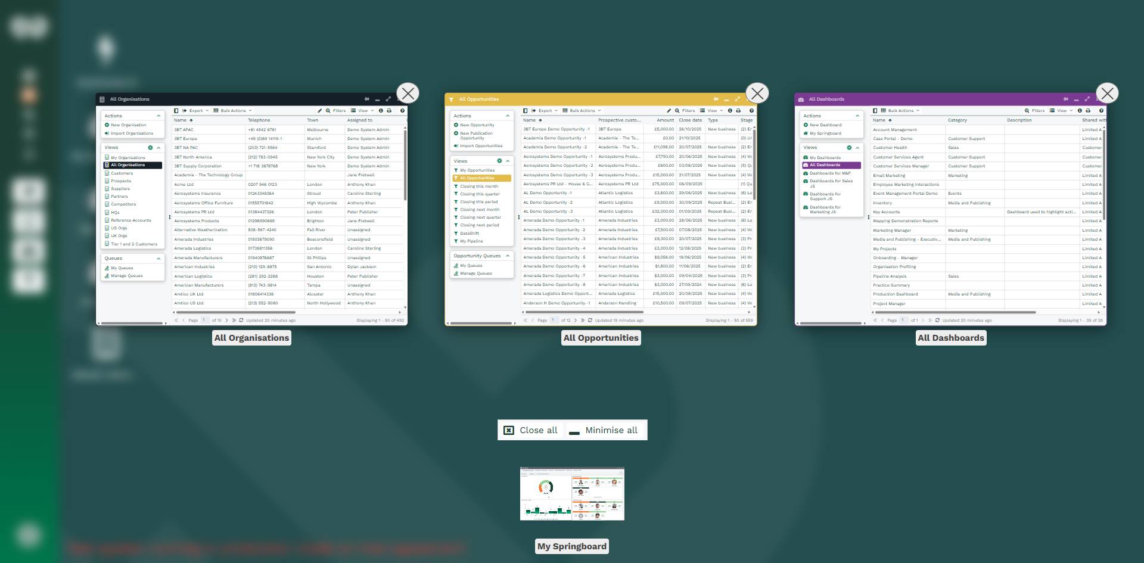Open View dropdown in All Dashboards toolbar
This screenshot has height=563, width=1144.
(1061, 111)
